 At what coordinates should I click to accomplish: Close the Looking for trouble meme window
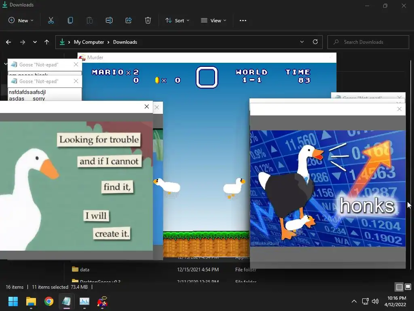147,107
